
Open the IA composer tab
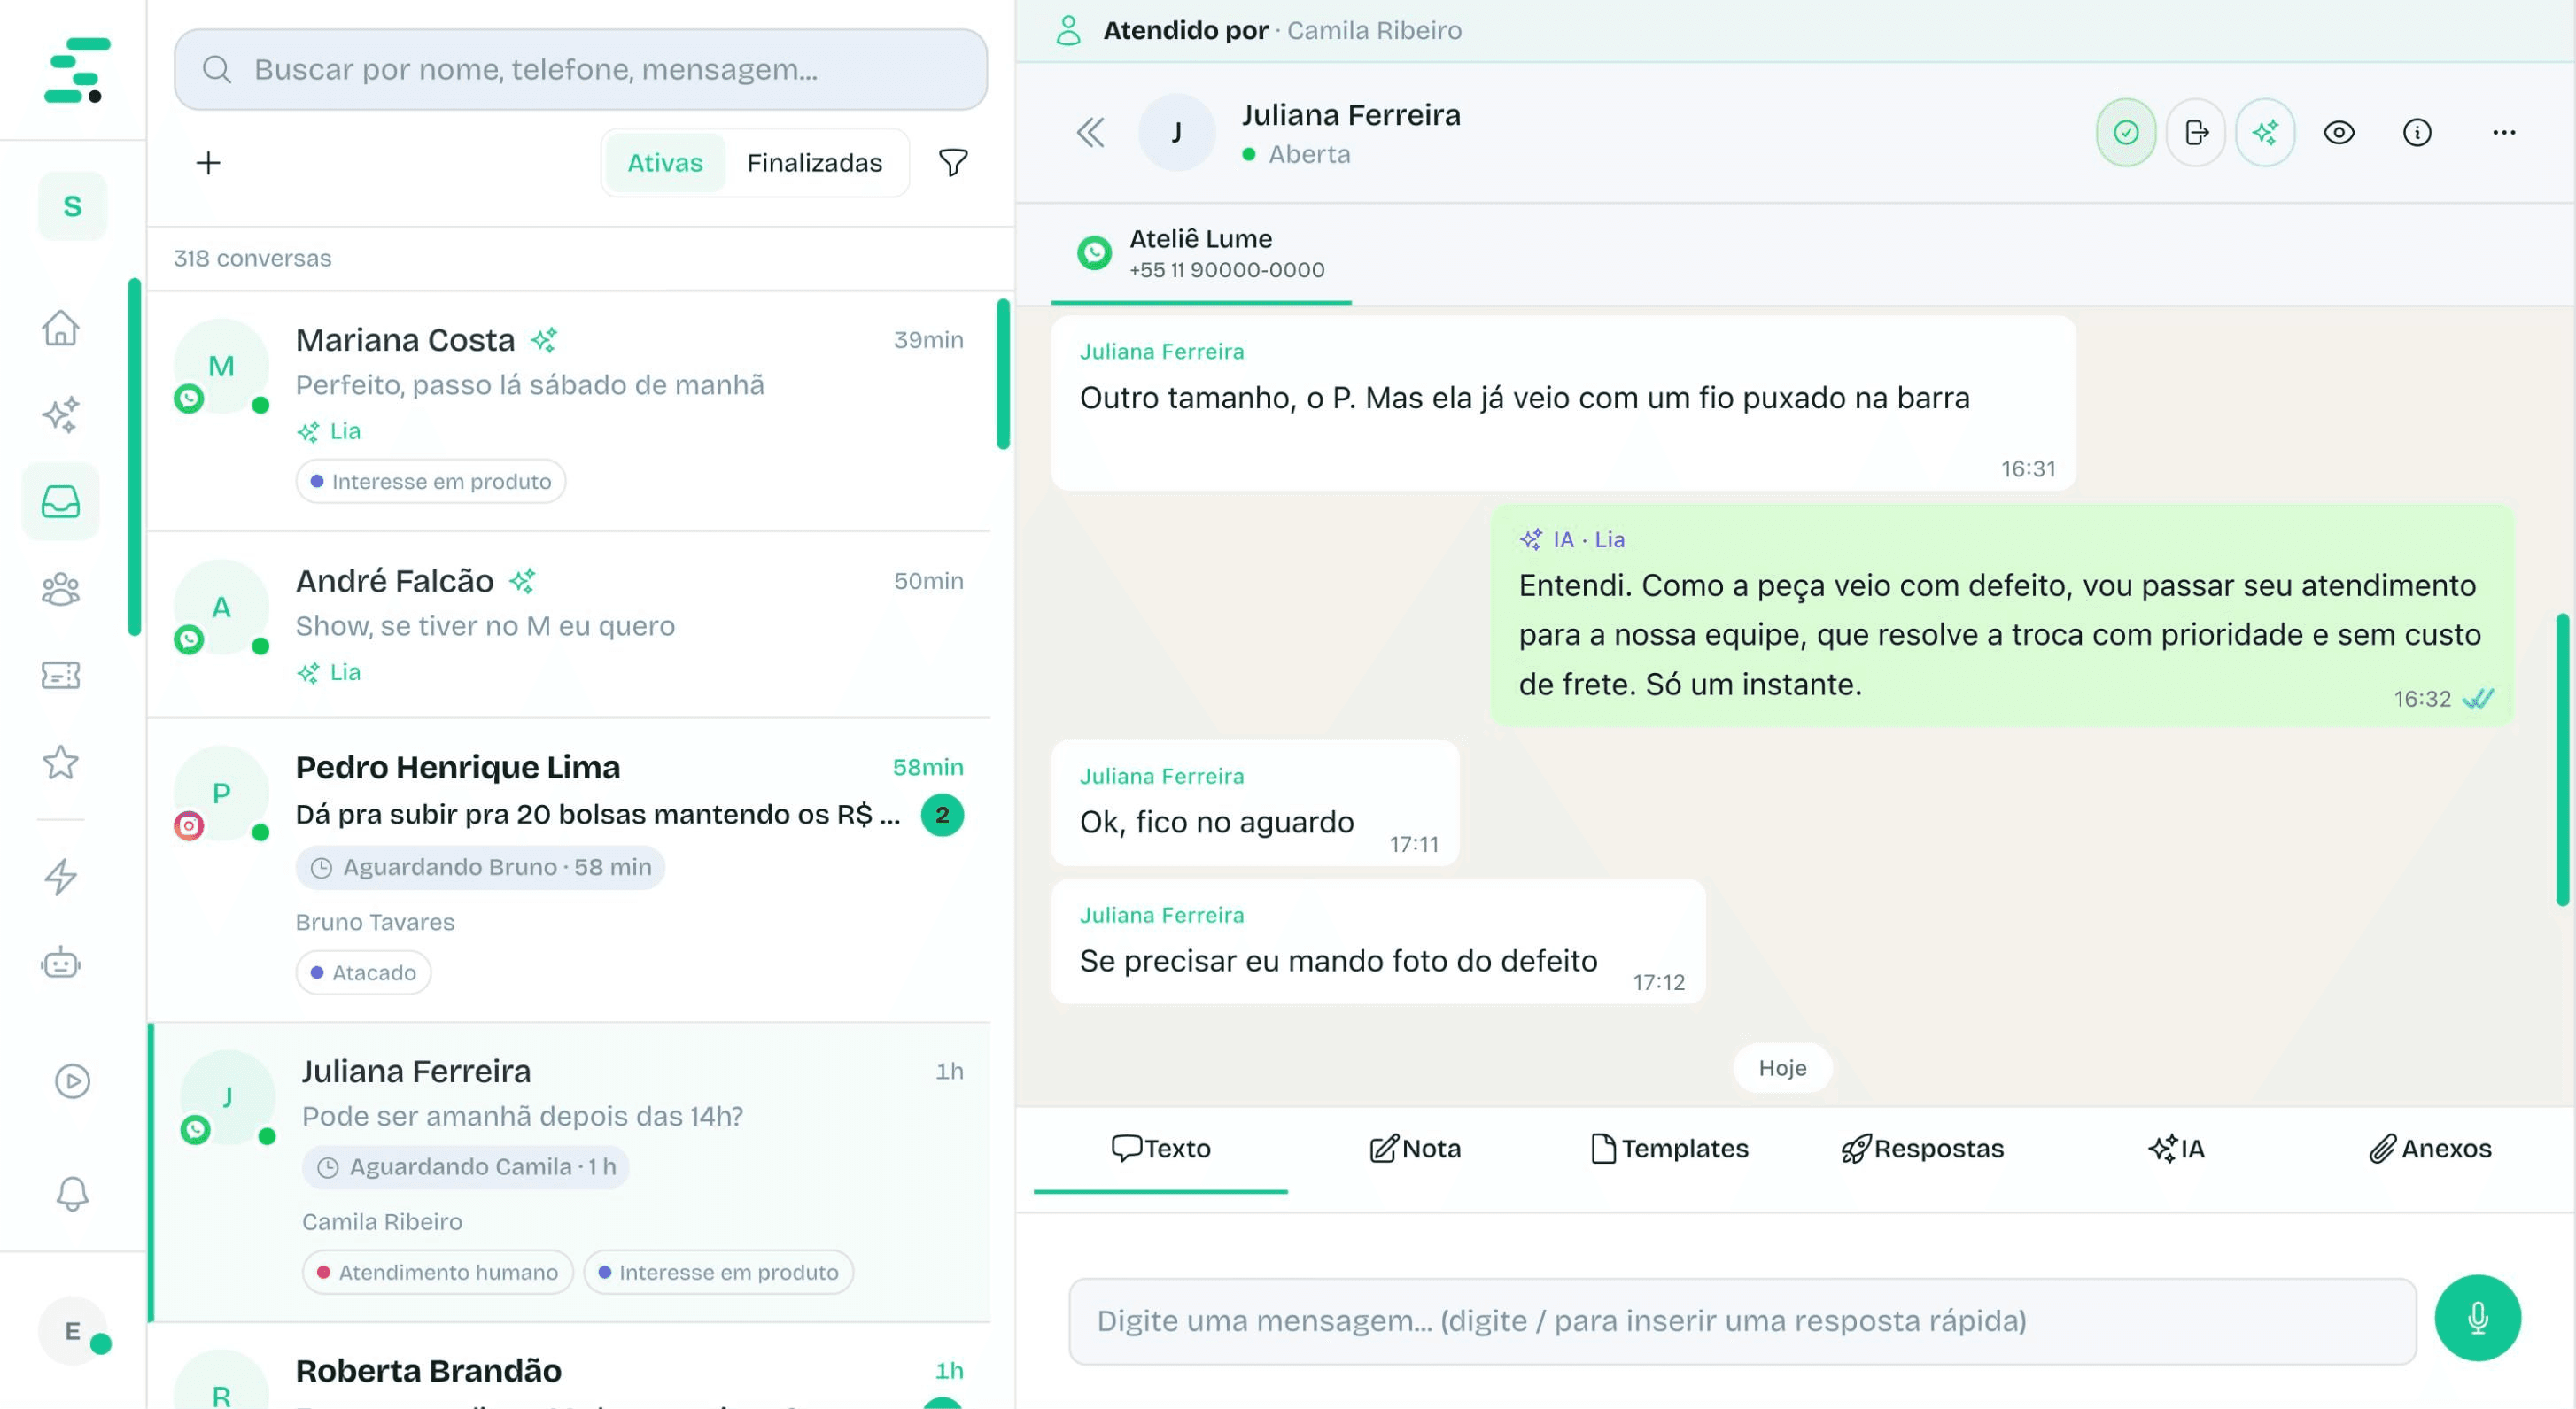coord(2177,1149)
